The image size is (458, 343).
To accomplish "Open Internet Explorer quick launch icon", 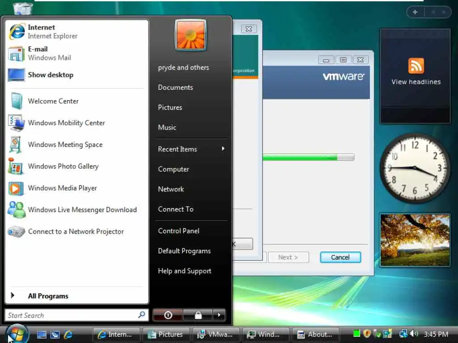I will point(68,335).
